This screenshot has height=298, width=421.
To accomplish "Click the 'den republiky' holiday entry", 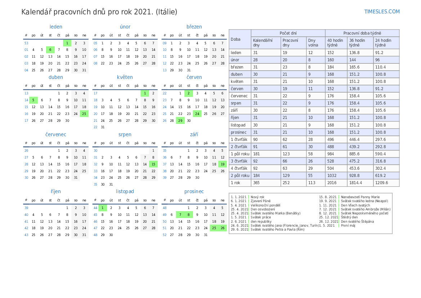I will (261, 222).
